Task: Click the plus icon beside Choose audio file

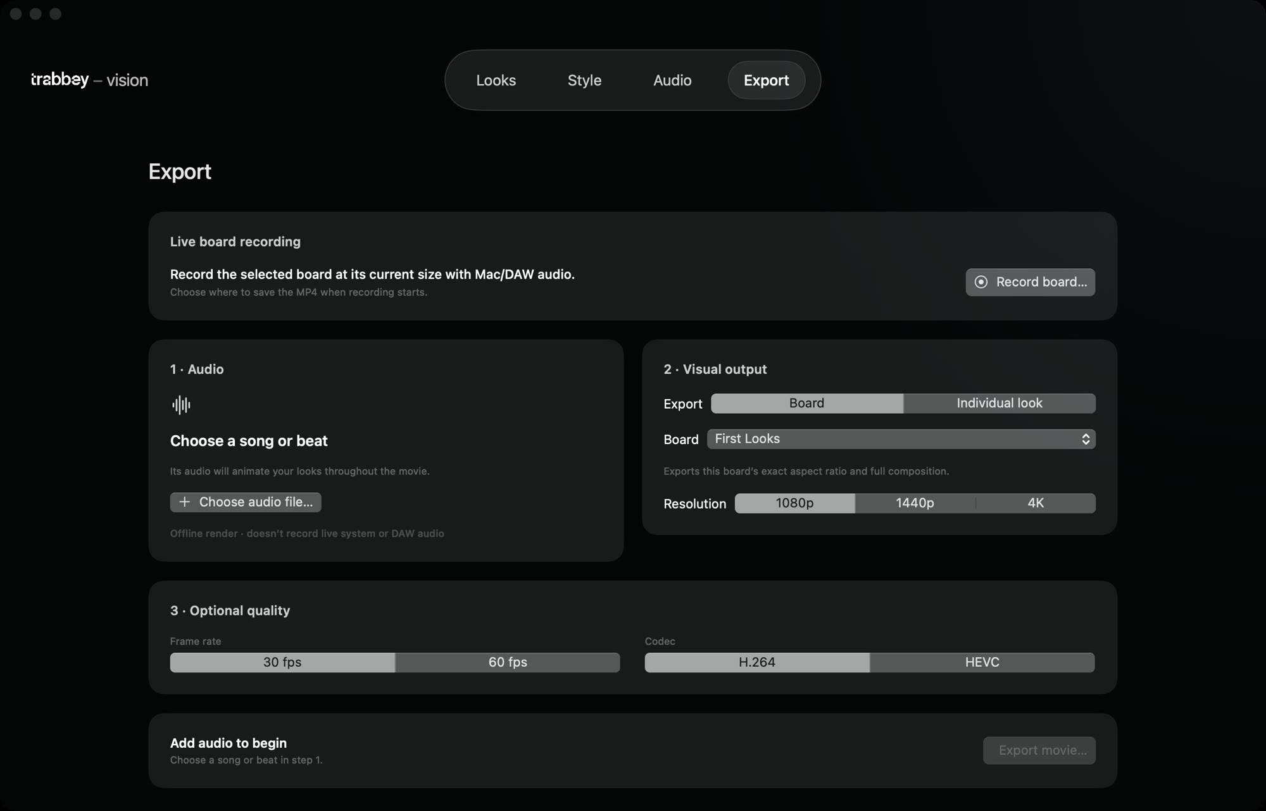Action: pyautogui.click(x=184, y=502)
